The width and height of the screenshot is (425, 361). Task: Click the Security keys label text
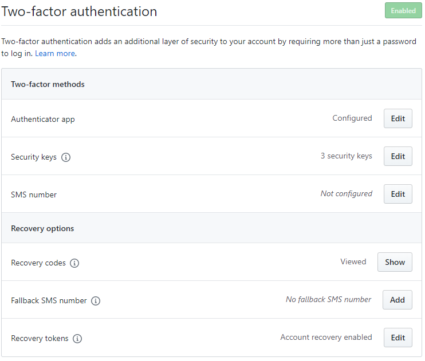tap(34, 157)
